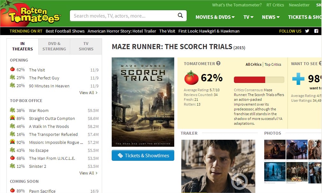This screenshot has width=322, height=193.
Task: Play the trailer video
Action: pos(239,181)
